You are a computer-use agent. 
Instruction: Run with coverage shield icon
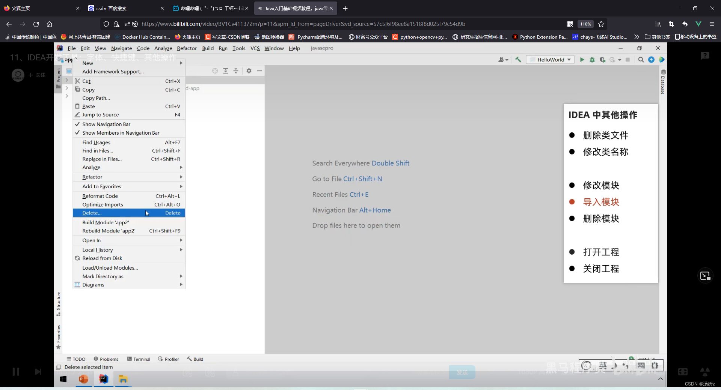point(602,60)
